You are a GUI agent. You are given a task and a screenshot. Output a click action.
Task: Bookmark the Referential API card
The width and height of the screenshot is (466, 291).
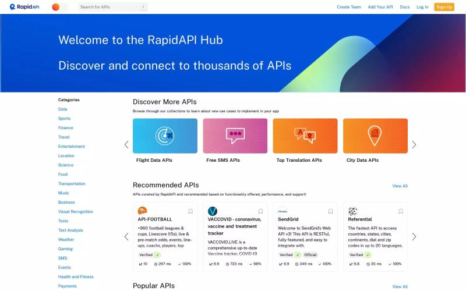pyautogui.click(x=401, y=211)
